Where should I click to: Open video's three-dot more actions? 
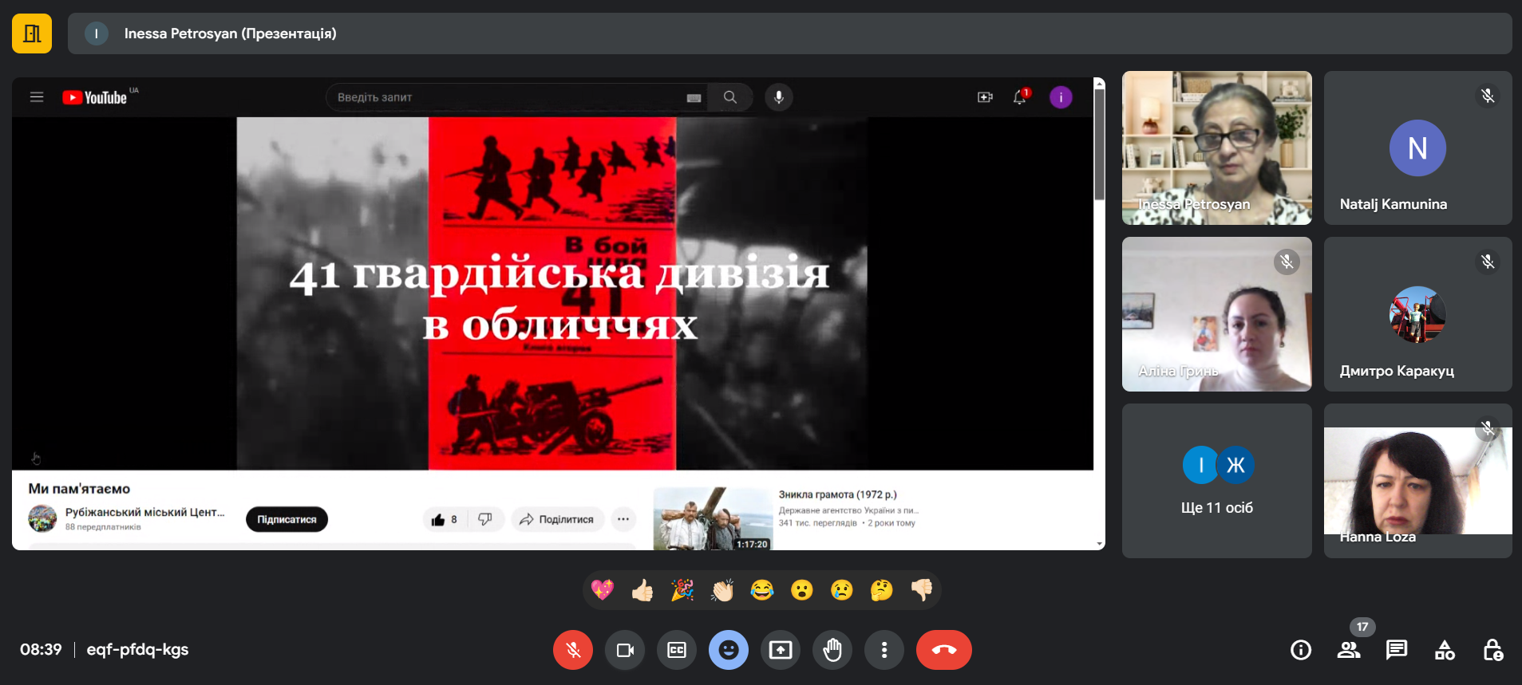click(623, 519)
